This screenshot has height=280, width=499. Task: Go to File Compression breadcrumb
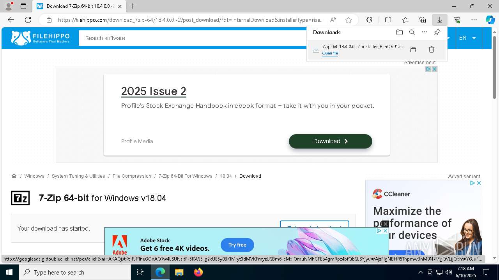(132, 176)
